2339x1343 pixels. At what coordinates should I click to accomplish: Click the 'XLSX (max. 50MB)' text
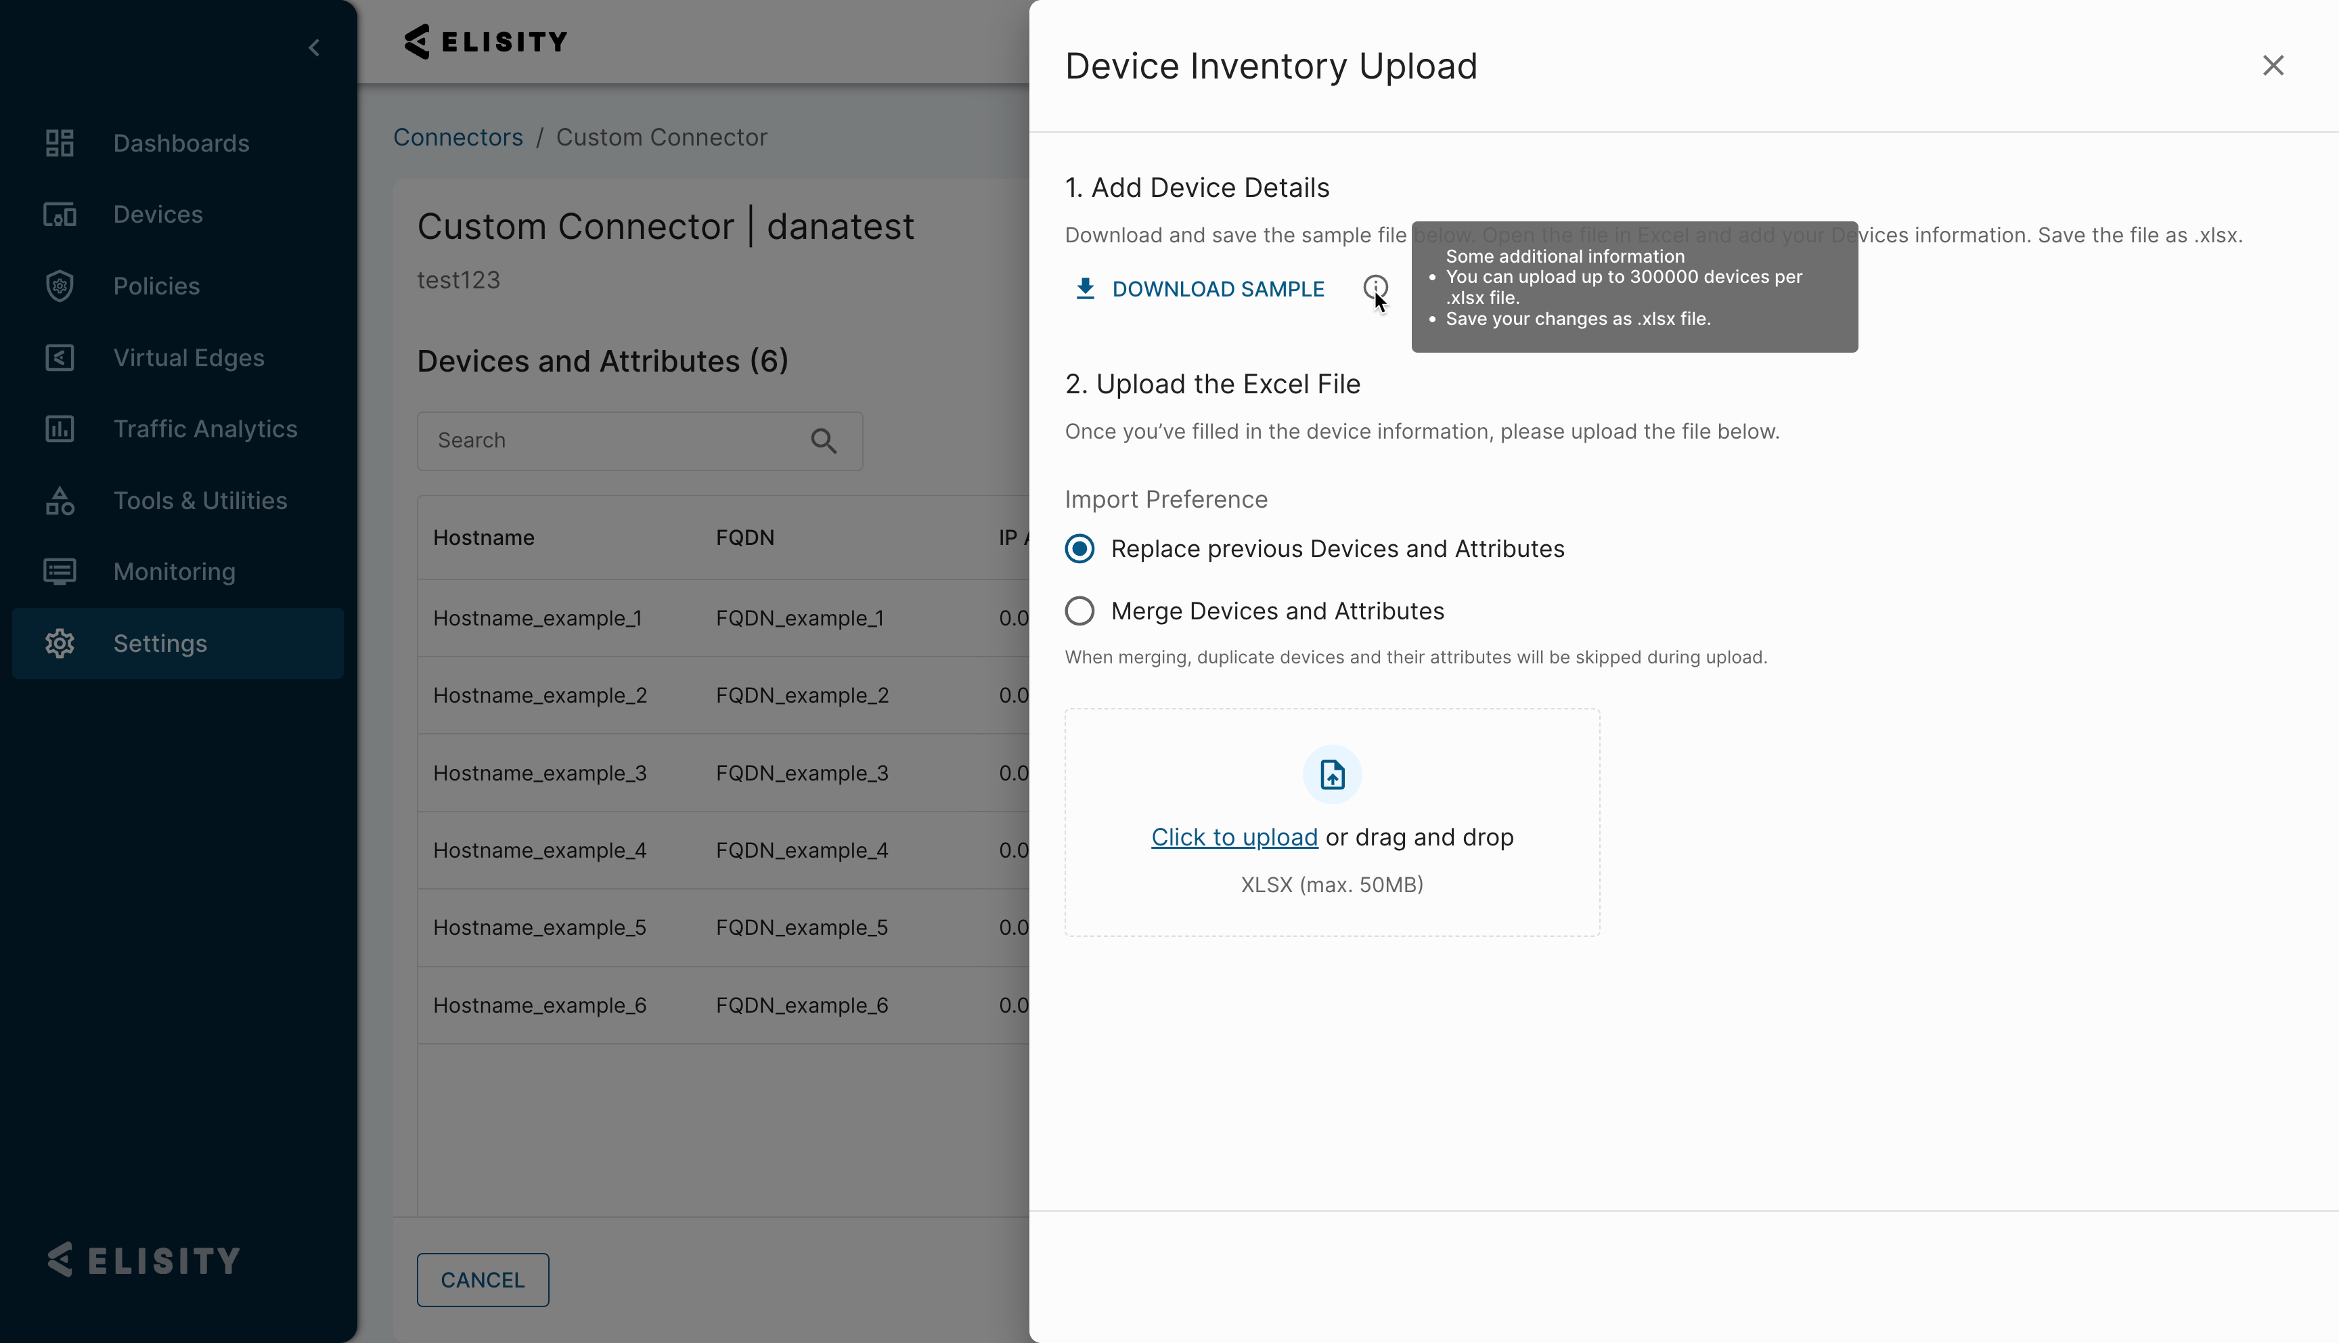[x=1332, y=885]
